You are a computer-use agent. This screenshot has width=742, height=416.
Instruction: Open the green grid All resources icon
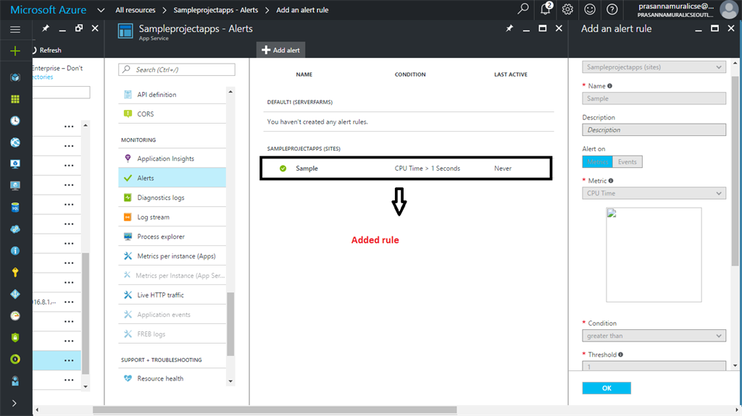(15, 99)
